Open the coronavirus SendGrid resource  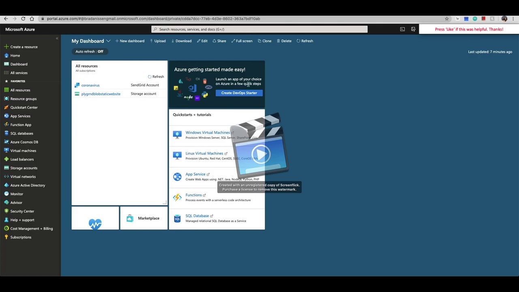[90, 85]
